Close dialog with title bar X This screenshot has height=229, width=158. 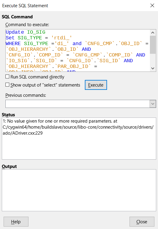tap(152, 5)
